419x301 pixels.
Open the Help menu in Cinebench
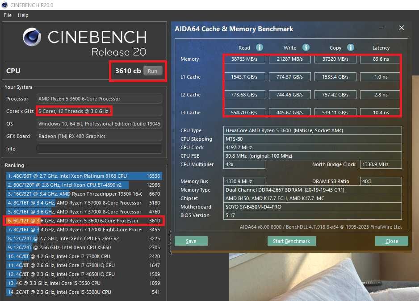tap(23, 15)
